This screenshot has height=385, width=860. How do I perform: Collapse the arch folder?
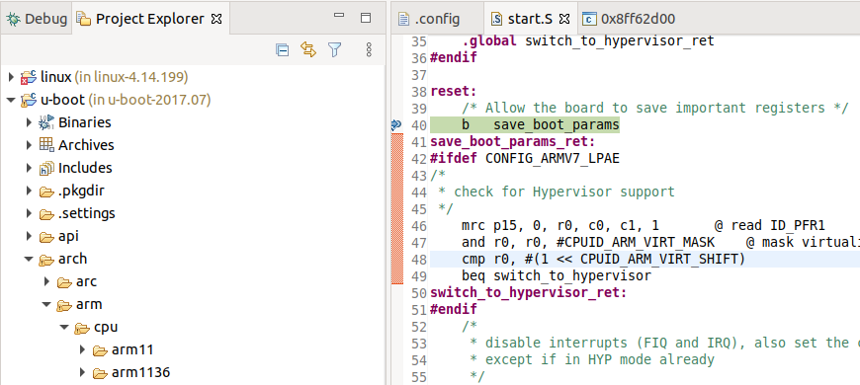click(x=29, y=259)
